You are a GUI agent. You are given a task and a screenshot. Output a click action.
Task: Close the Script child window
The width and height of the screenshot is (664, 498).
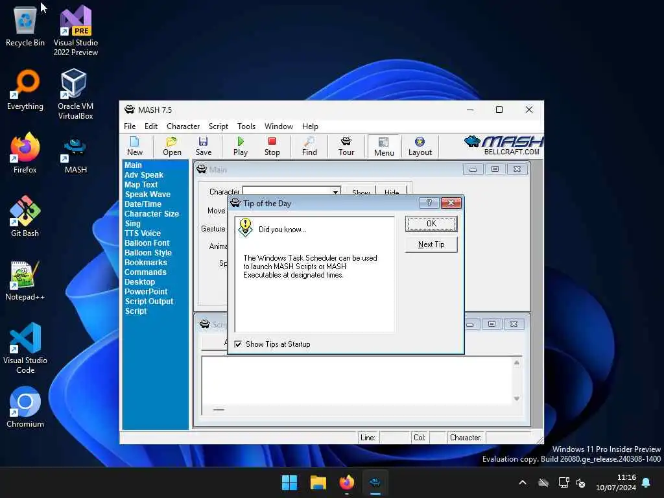(514, 324)
